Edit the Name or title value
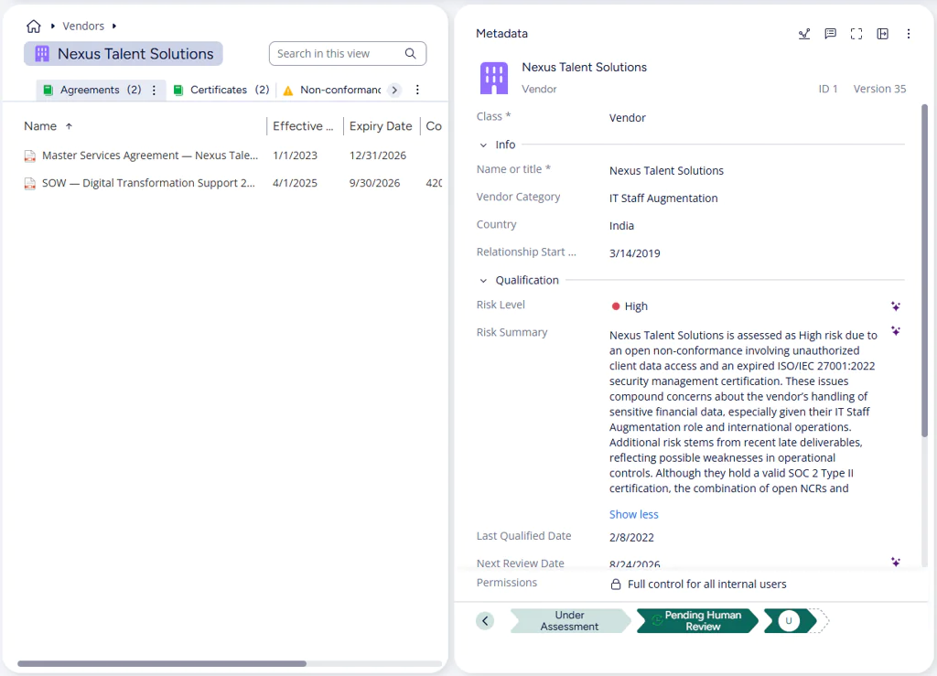937x676 pixels. click(666, 171)
